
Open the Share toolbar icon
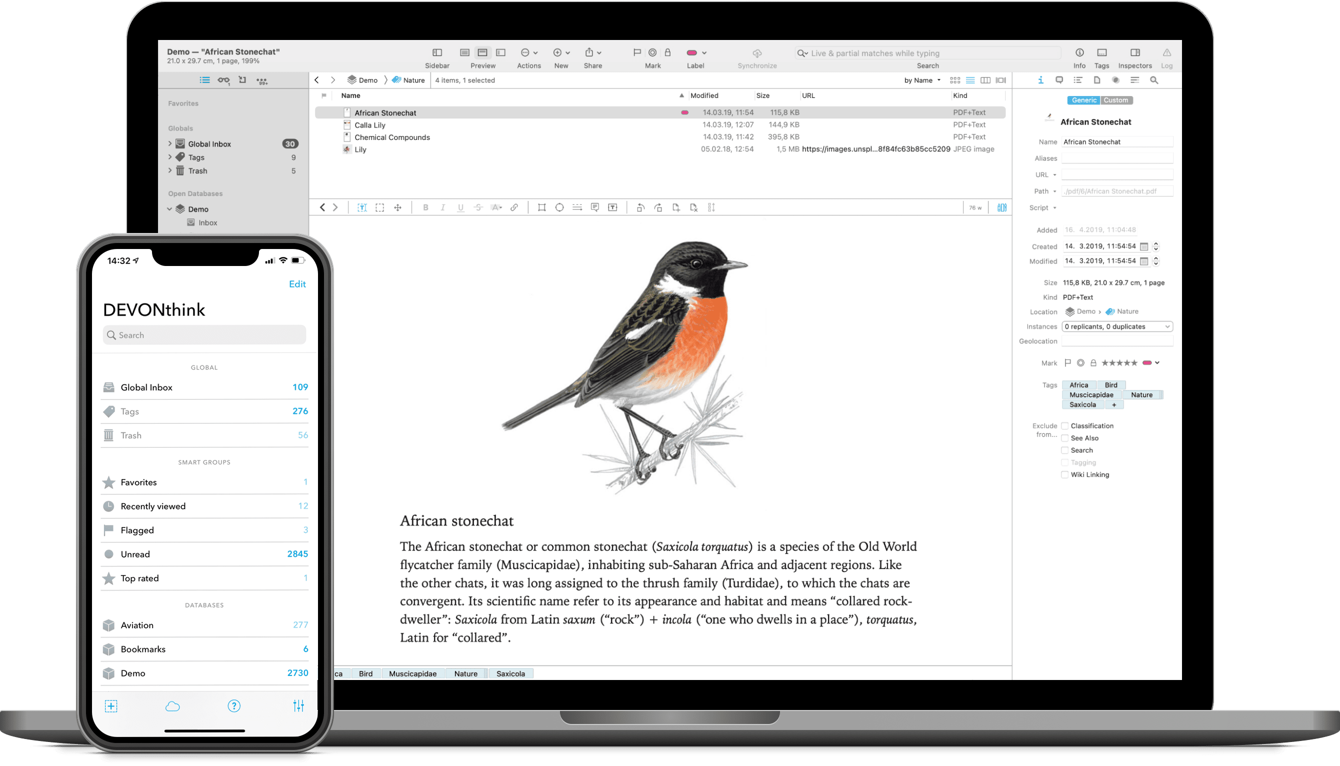tap(592, 52)
